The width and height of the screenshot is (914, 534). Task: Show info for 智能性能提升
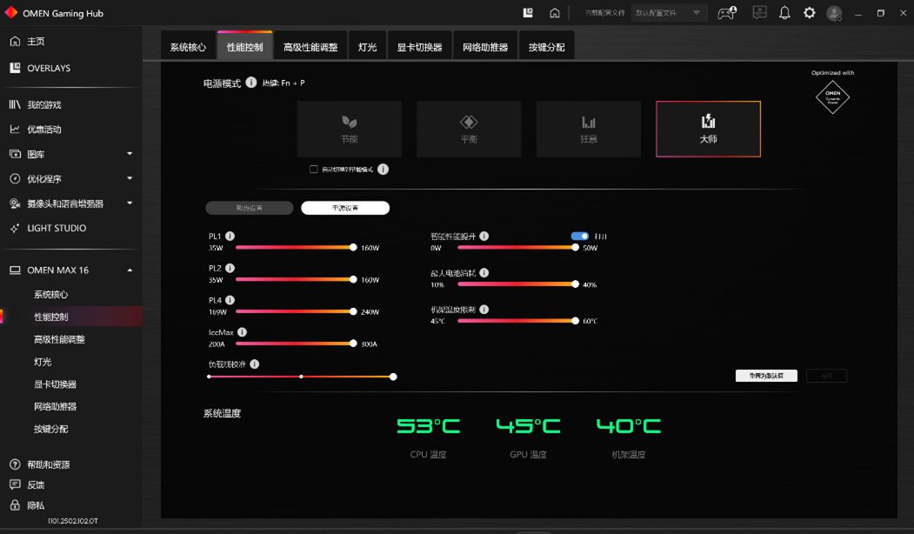coord(484,236)
